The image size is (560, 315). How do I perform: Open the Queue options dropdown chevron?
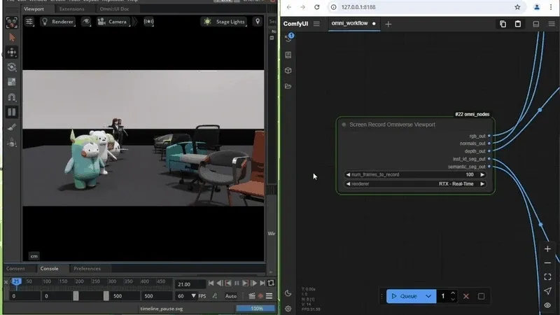pos(428,296)
